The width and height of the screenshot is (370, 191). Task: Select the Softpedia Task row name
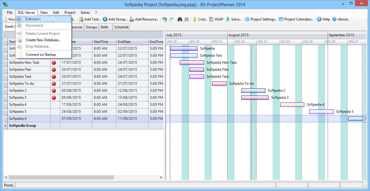[20, 77]
